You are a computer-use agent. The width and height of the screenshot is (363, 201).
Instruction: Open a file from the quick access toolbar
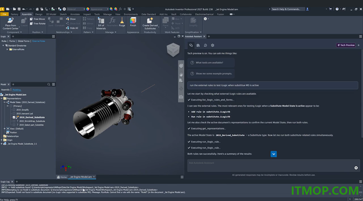pyautogui.click(x=15, y=9)
